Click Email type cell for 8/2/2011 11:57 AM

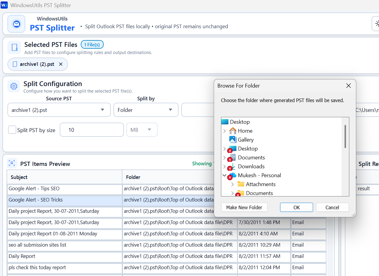pos(308,256)
